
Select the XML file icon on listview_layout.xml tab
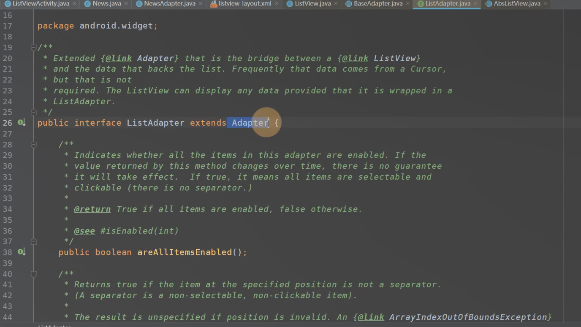(214, 4)
